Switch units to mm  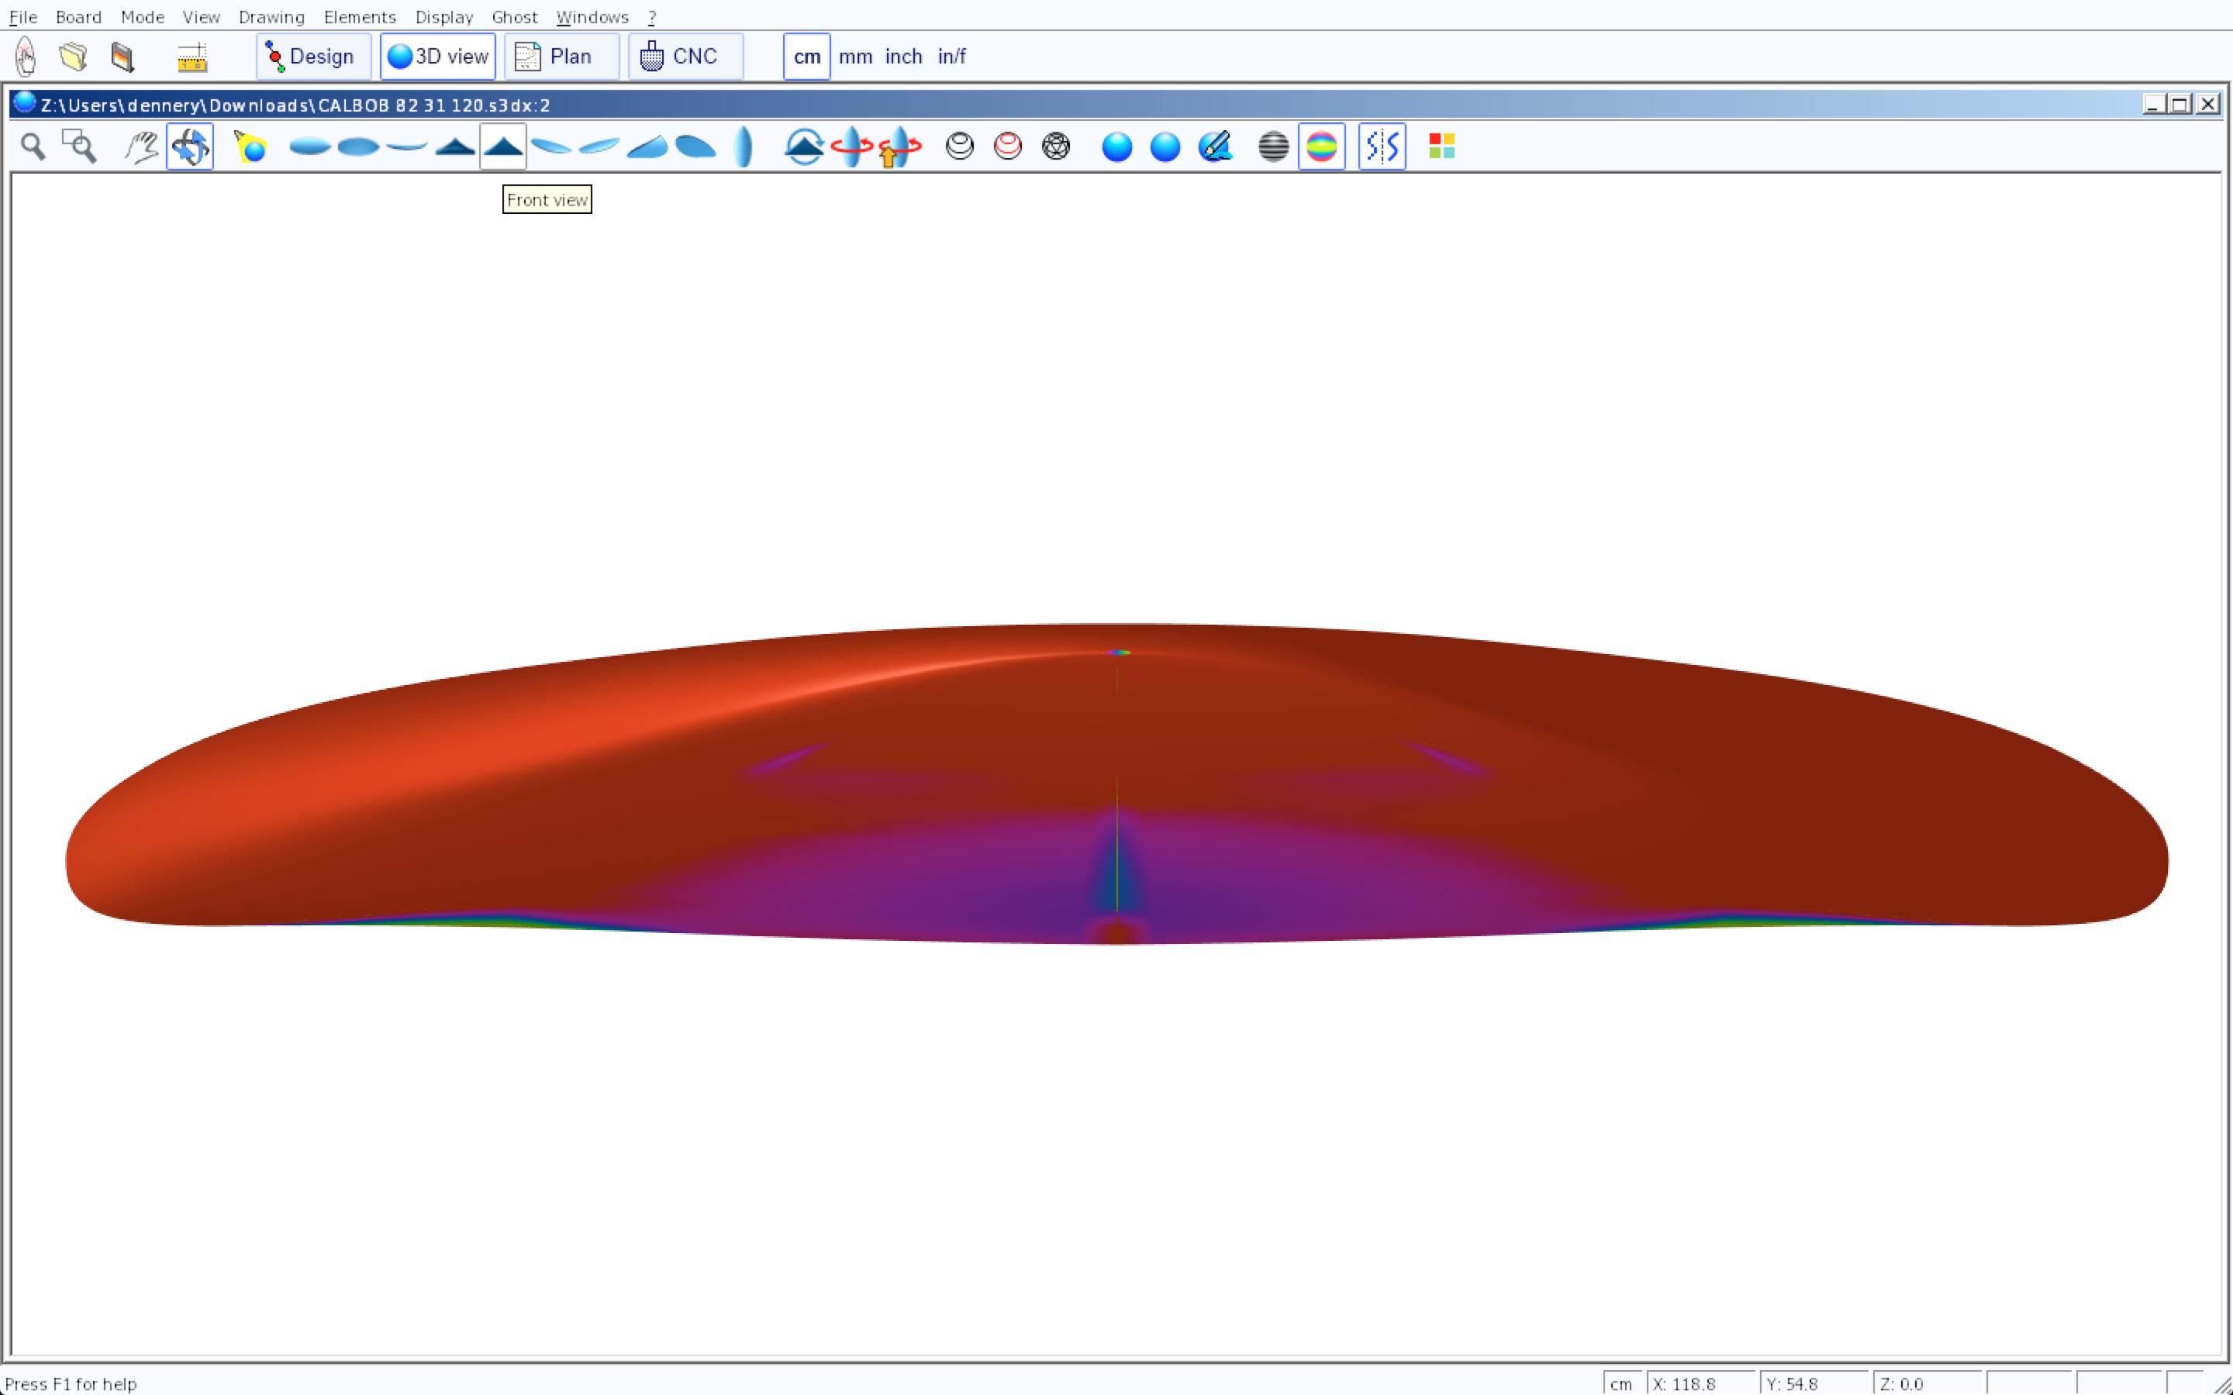coord(854,57)
